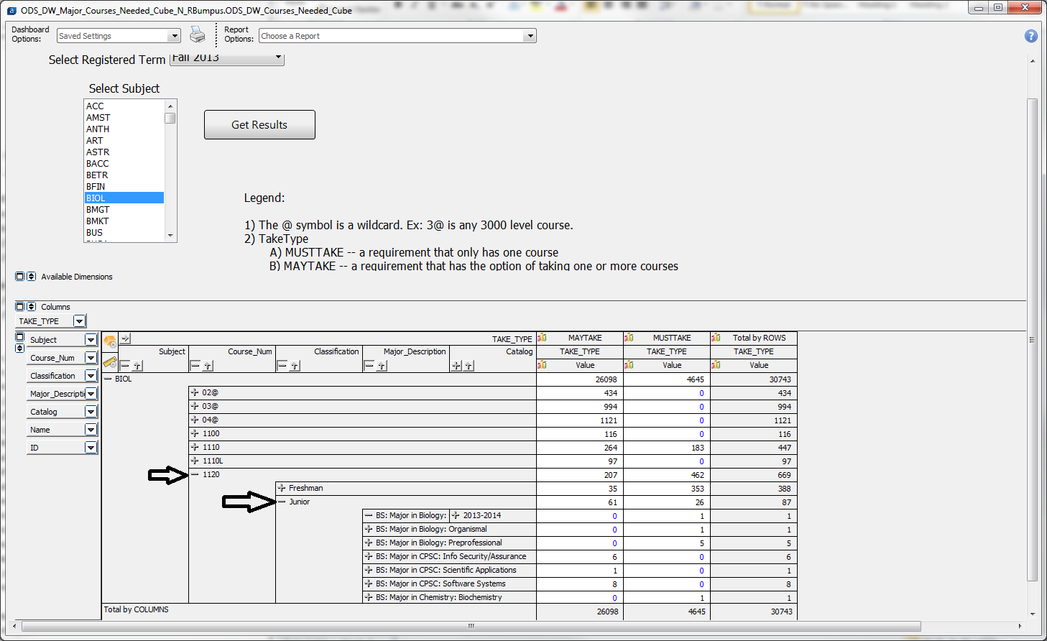Click the BS: Major in CPSC: Software Systems row
Viewport: 1047px width, 641px height.
[450, 584]
